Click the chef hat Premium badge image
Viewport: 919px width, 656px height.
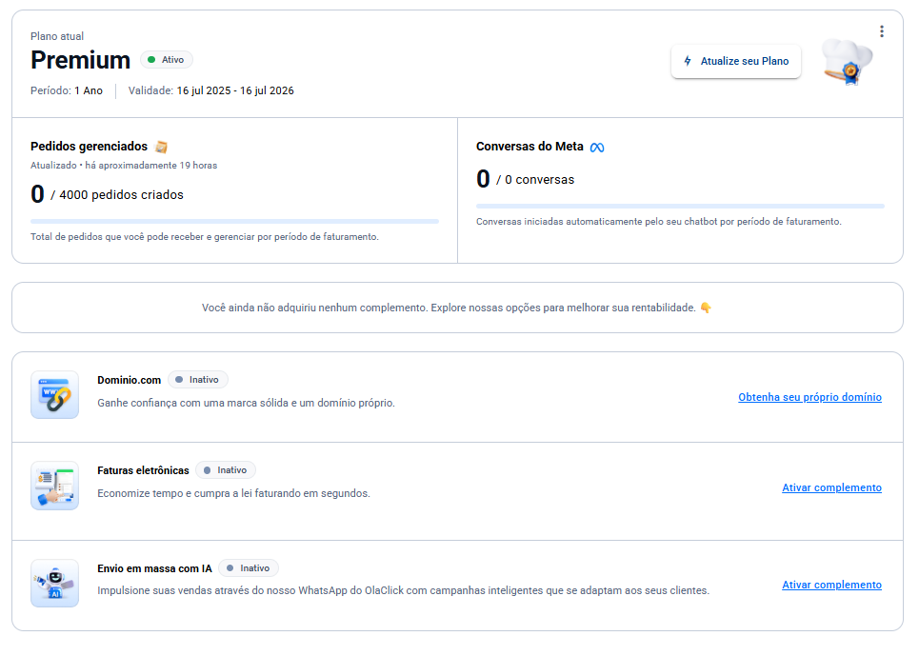coord(847,62)
